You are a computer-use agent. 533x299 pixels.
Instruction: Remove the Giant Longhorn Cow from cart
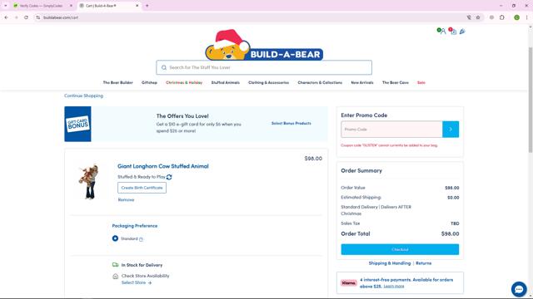[x=126, y=200]
